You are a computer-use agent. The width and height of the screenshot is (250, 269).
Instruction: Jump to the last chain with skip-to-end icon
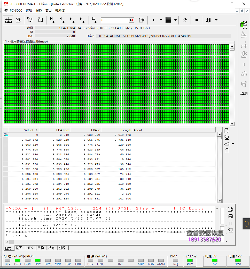click(82, 20)
